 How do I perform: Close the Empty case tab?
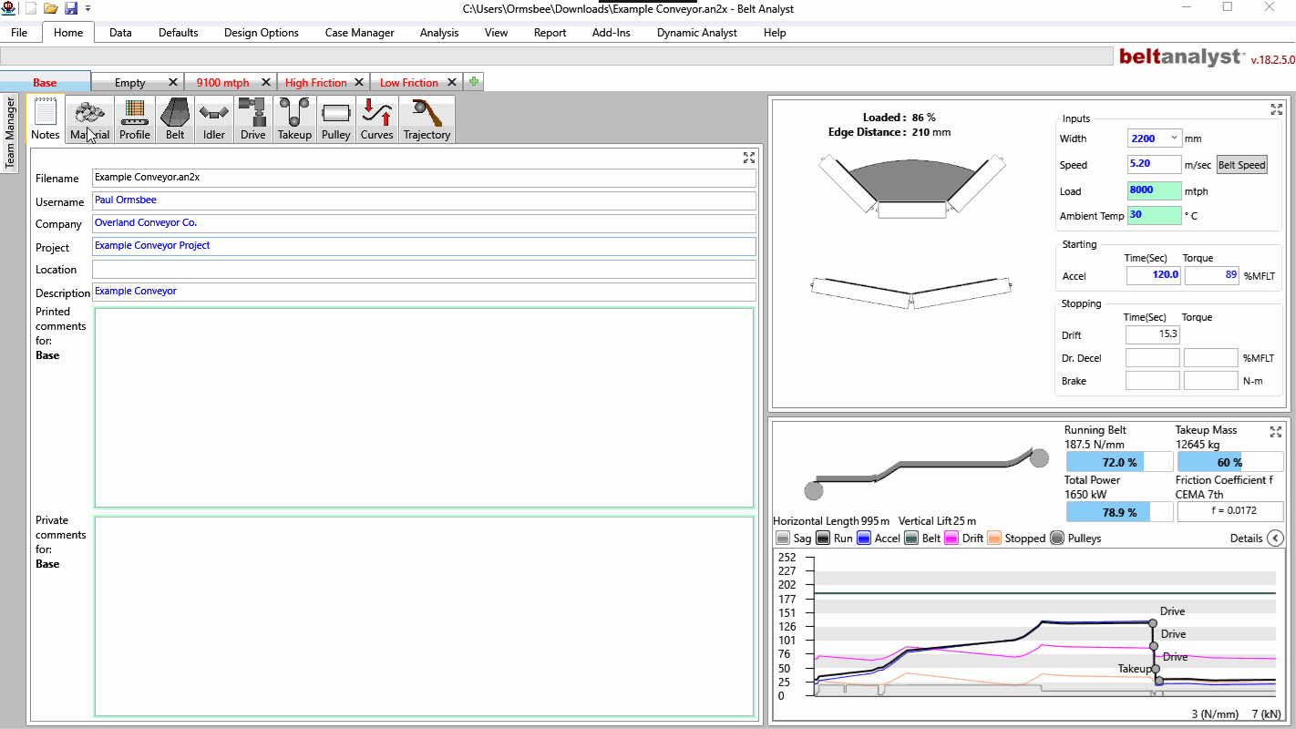[x=173, y=83]
